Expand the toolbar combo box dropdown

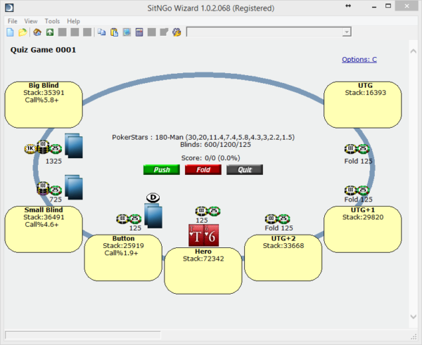(345, 32)
